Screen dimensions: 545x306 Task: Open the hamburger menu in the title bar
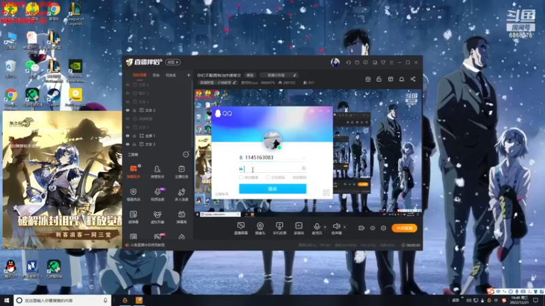[391, 63]
